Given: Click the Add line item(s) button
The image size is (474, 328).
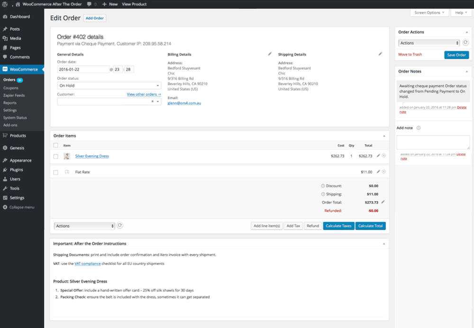Looking at the screenshot, I should [266, 226].
